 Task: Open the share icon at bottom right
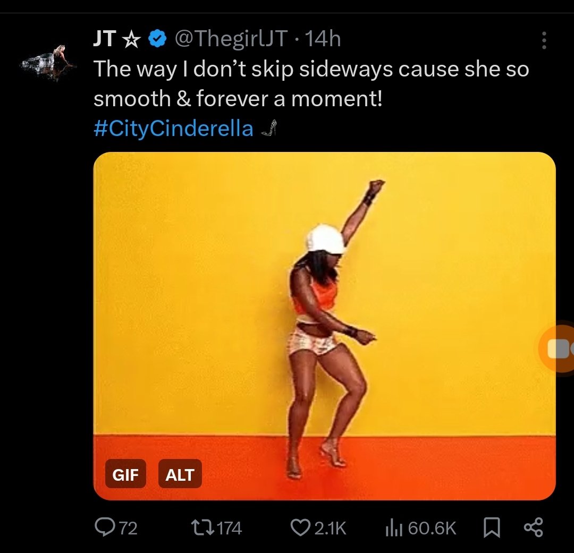pos(534,528)
